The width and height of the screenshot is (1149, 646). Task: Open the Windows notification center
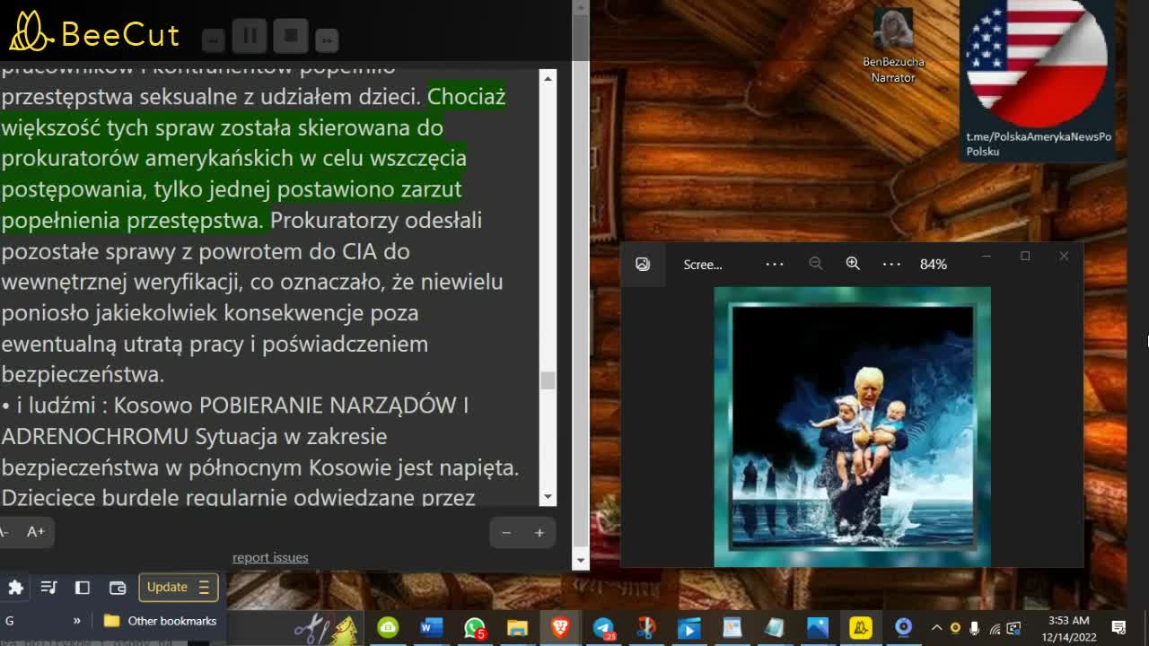pos(1119,628)
